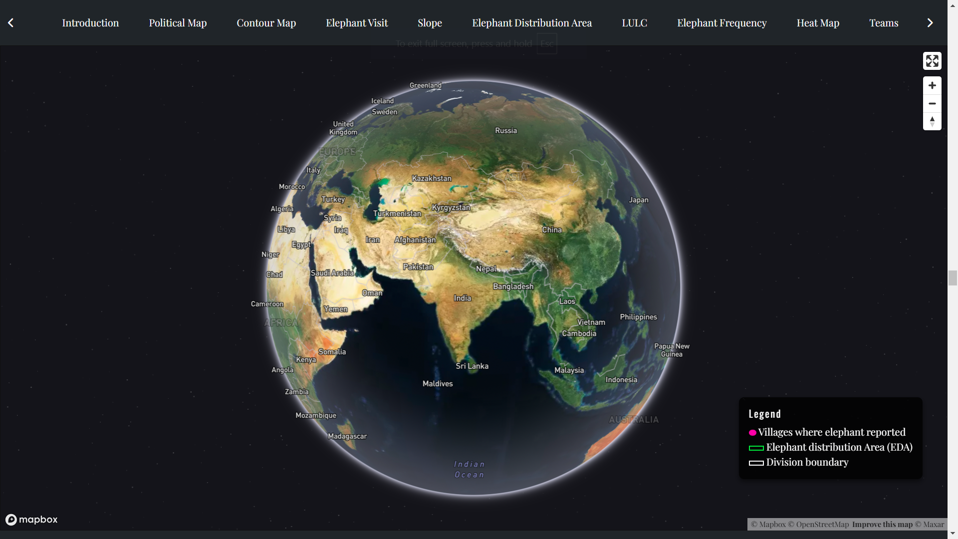Screen dimensions: 958x539
Task: Click the Cambodia label
Action: [x=579, y=333]
